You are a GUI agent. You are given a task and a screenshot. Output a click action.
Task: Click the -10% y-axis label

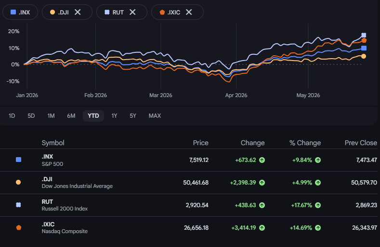coord(13,81)
